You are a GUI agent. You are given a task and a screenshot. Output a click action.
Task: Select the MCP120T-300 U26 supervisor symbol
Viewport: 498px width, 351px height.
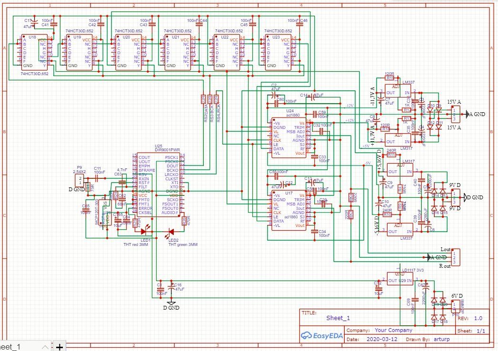coord(105,212)
